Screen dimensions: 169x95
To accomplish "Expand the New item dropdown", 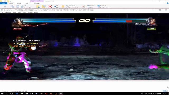I will tap(72, 6).
